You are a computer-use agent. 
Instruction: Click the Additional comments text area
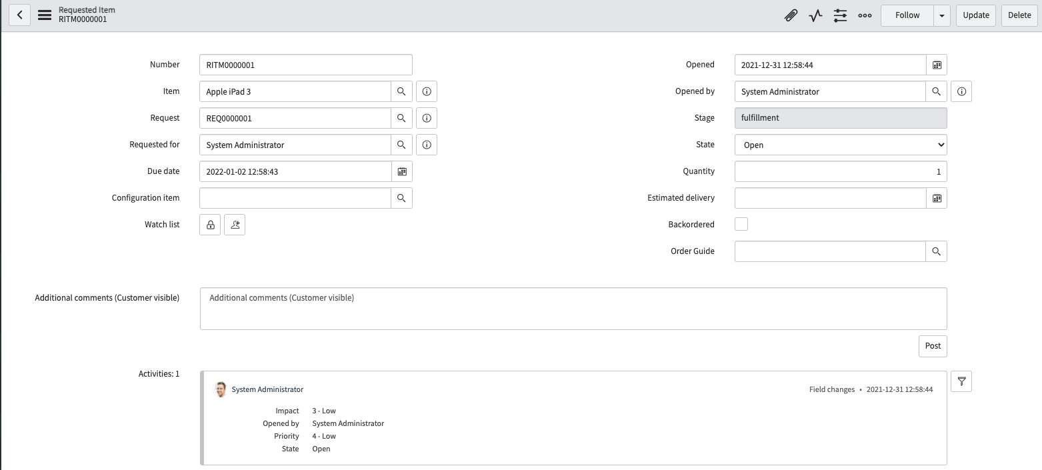[573, 309]
